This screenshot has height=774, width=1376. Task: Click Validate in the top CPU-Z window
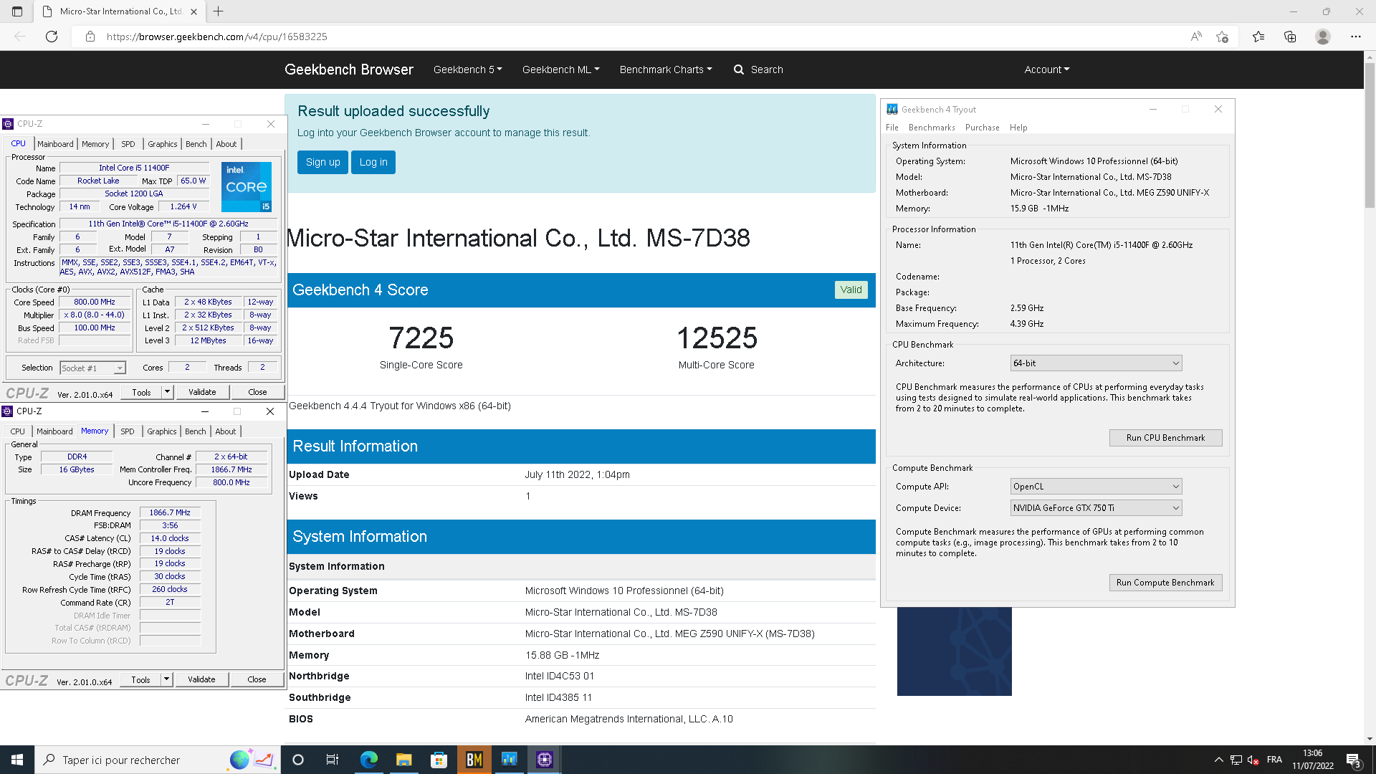202,392
